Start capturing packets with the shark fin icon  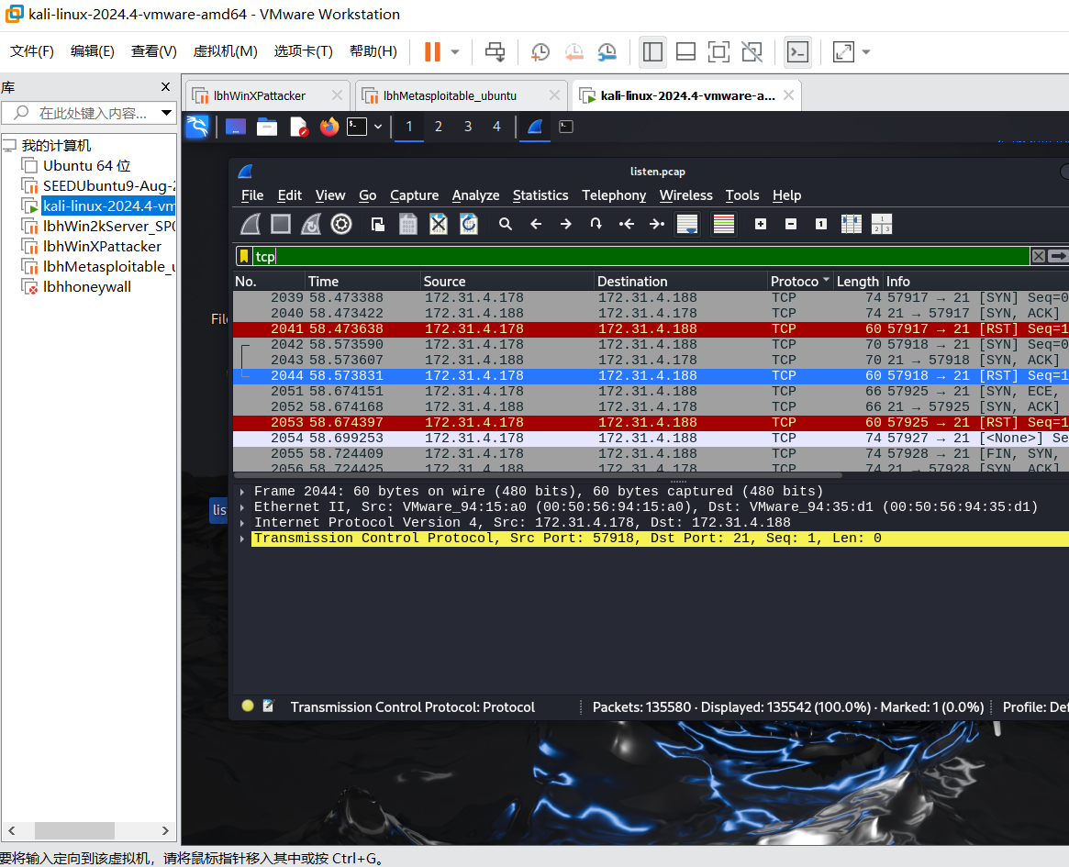coord(251,224)
